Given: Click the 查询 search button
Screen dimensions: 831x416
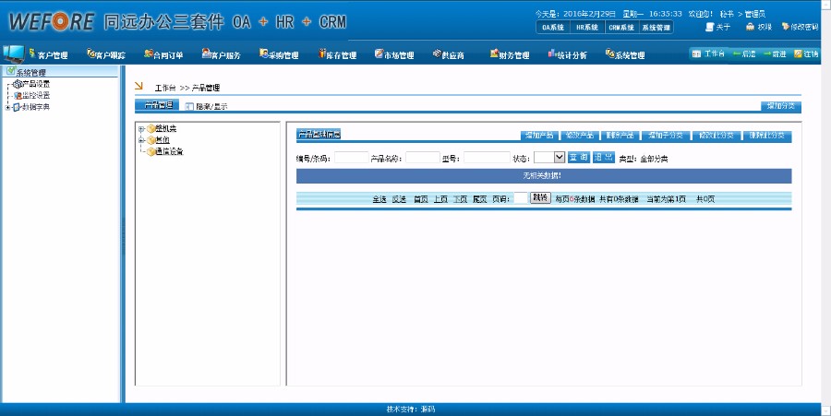Looking at the screenshot, I should coord(579,157).
